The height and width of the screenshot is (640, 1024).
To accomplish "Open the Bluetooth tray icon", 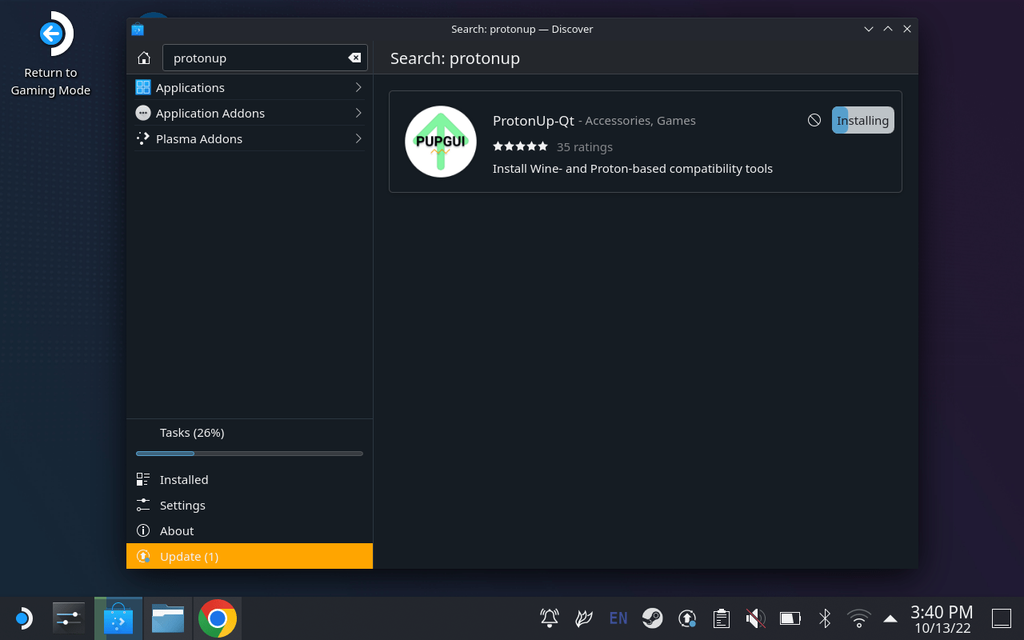I will [x=825, y=618].
